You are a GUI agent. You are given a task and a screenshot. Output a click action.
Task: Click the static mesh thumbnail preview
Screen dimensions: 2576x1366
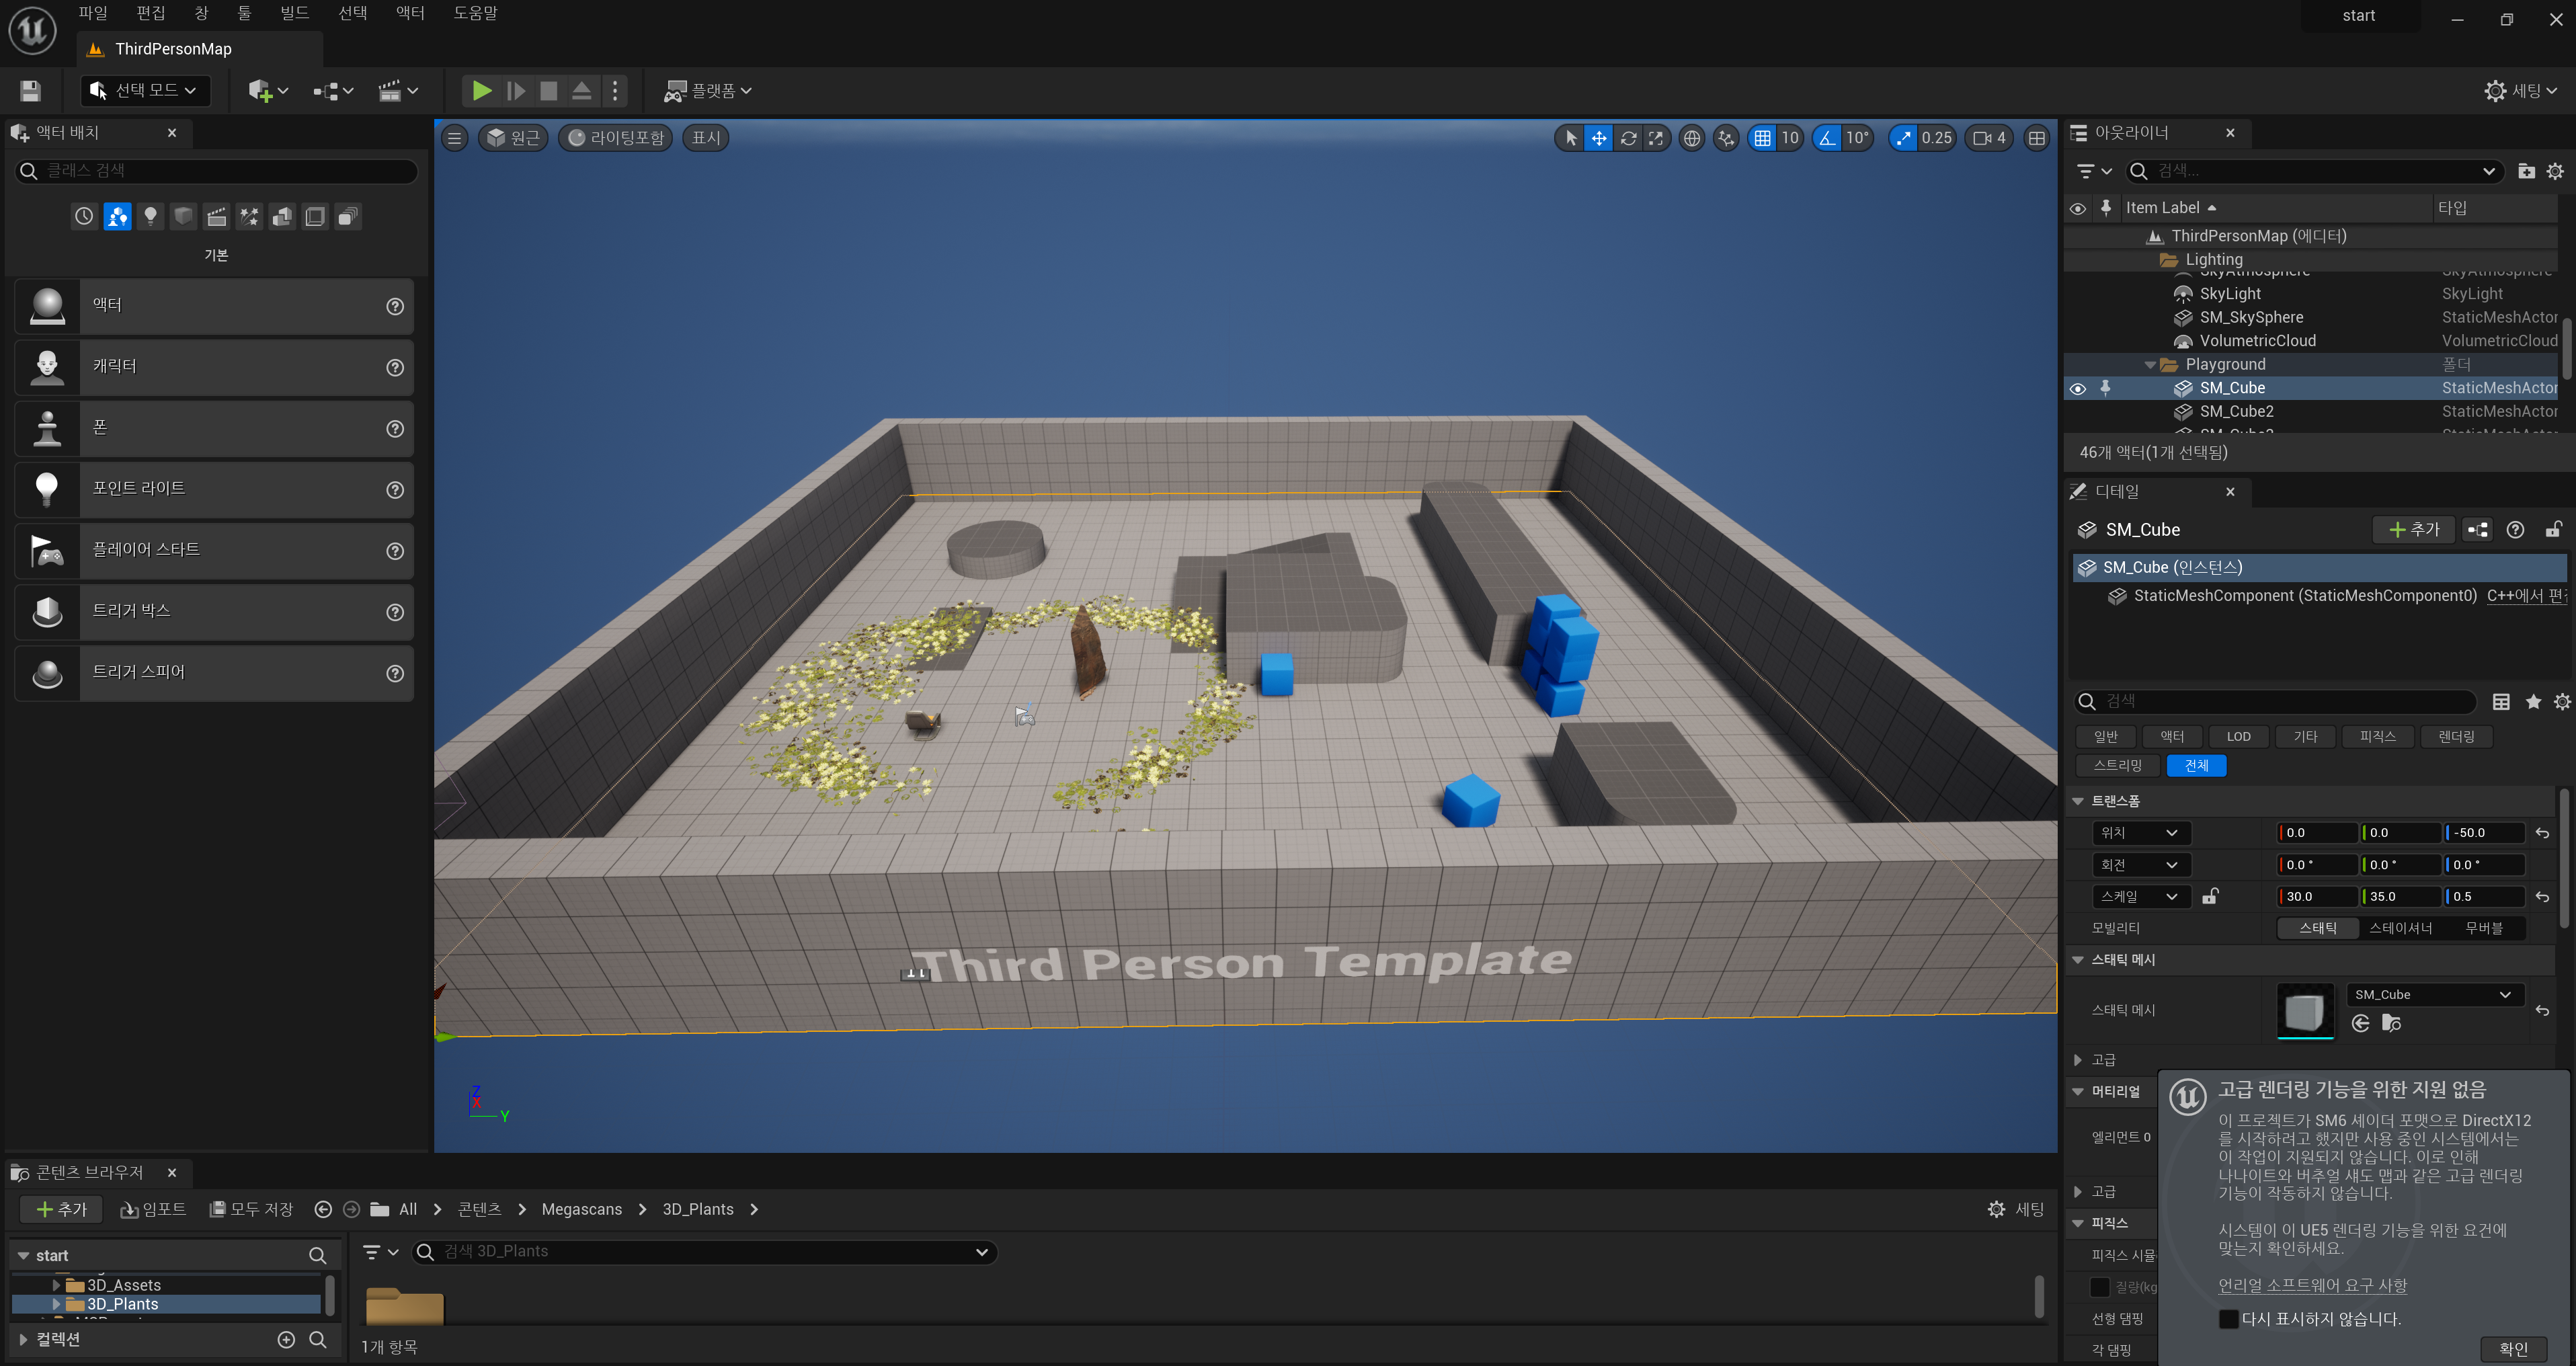2304,1011
